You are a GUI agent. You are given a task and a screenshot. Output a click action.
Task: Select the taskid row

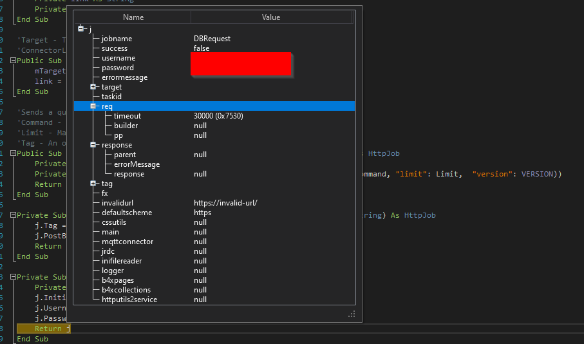[x=112, y=97]
